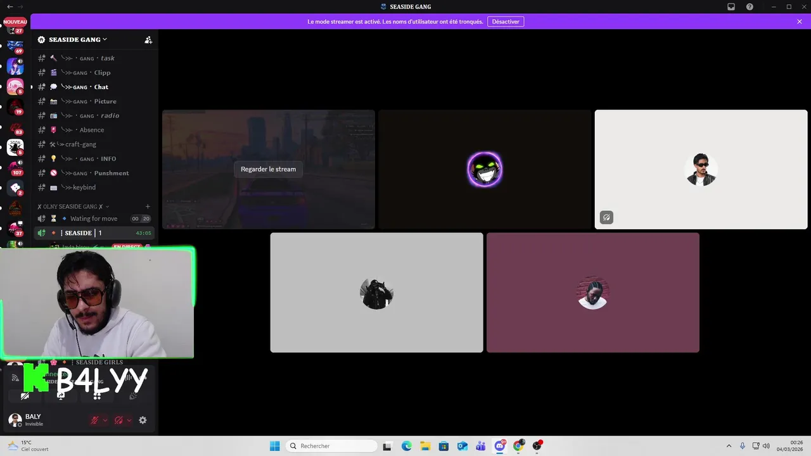Open the volume control in system tray
Screen dimensions: 811x456
766,446
